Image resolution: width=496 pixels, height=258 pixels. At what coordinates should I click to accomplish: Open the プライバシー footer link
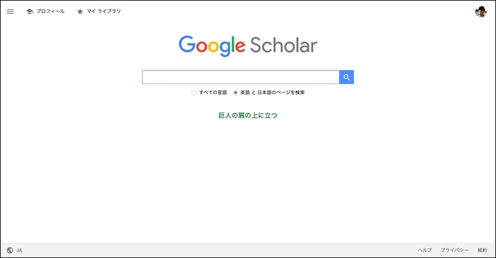[x=454, y=250]
